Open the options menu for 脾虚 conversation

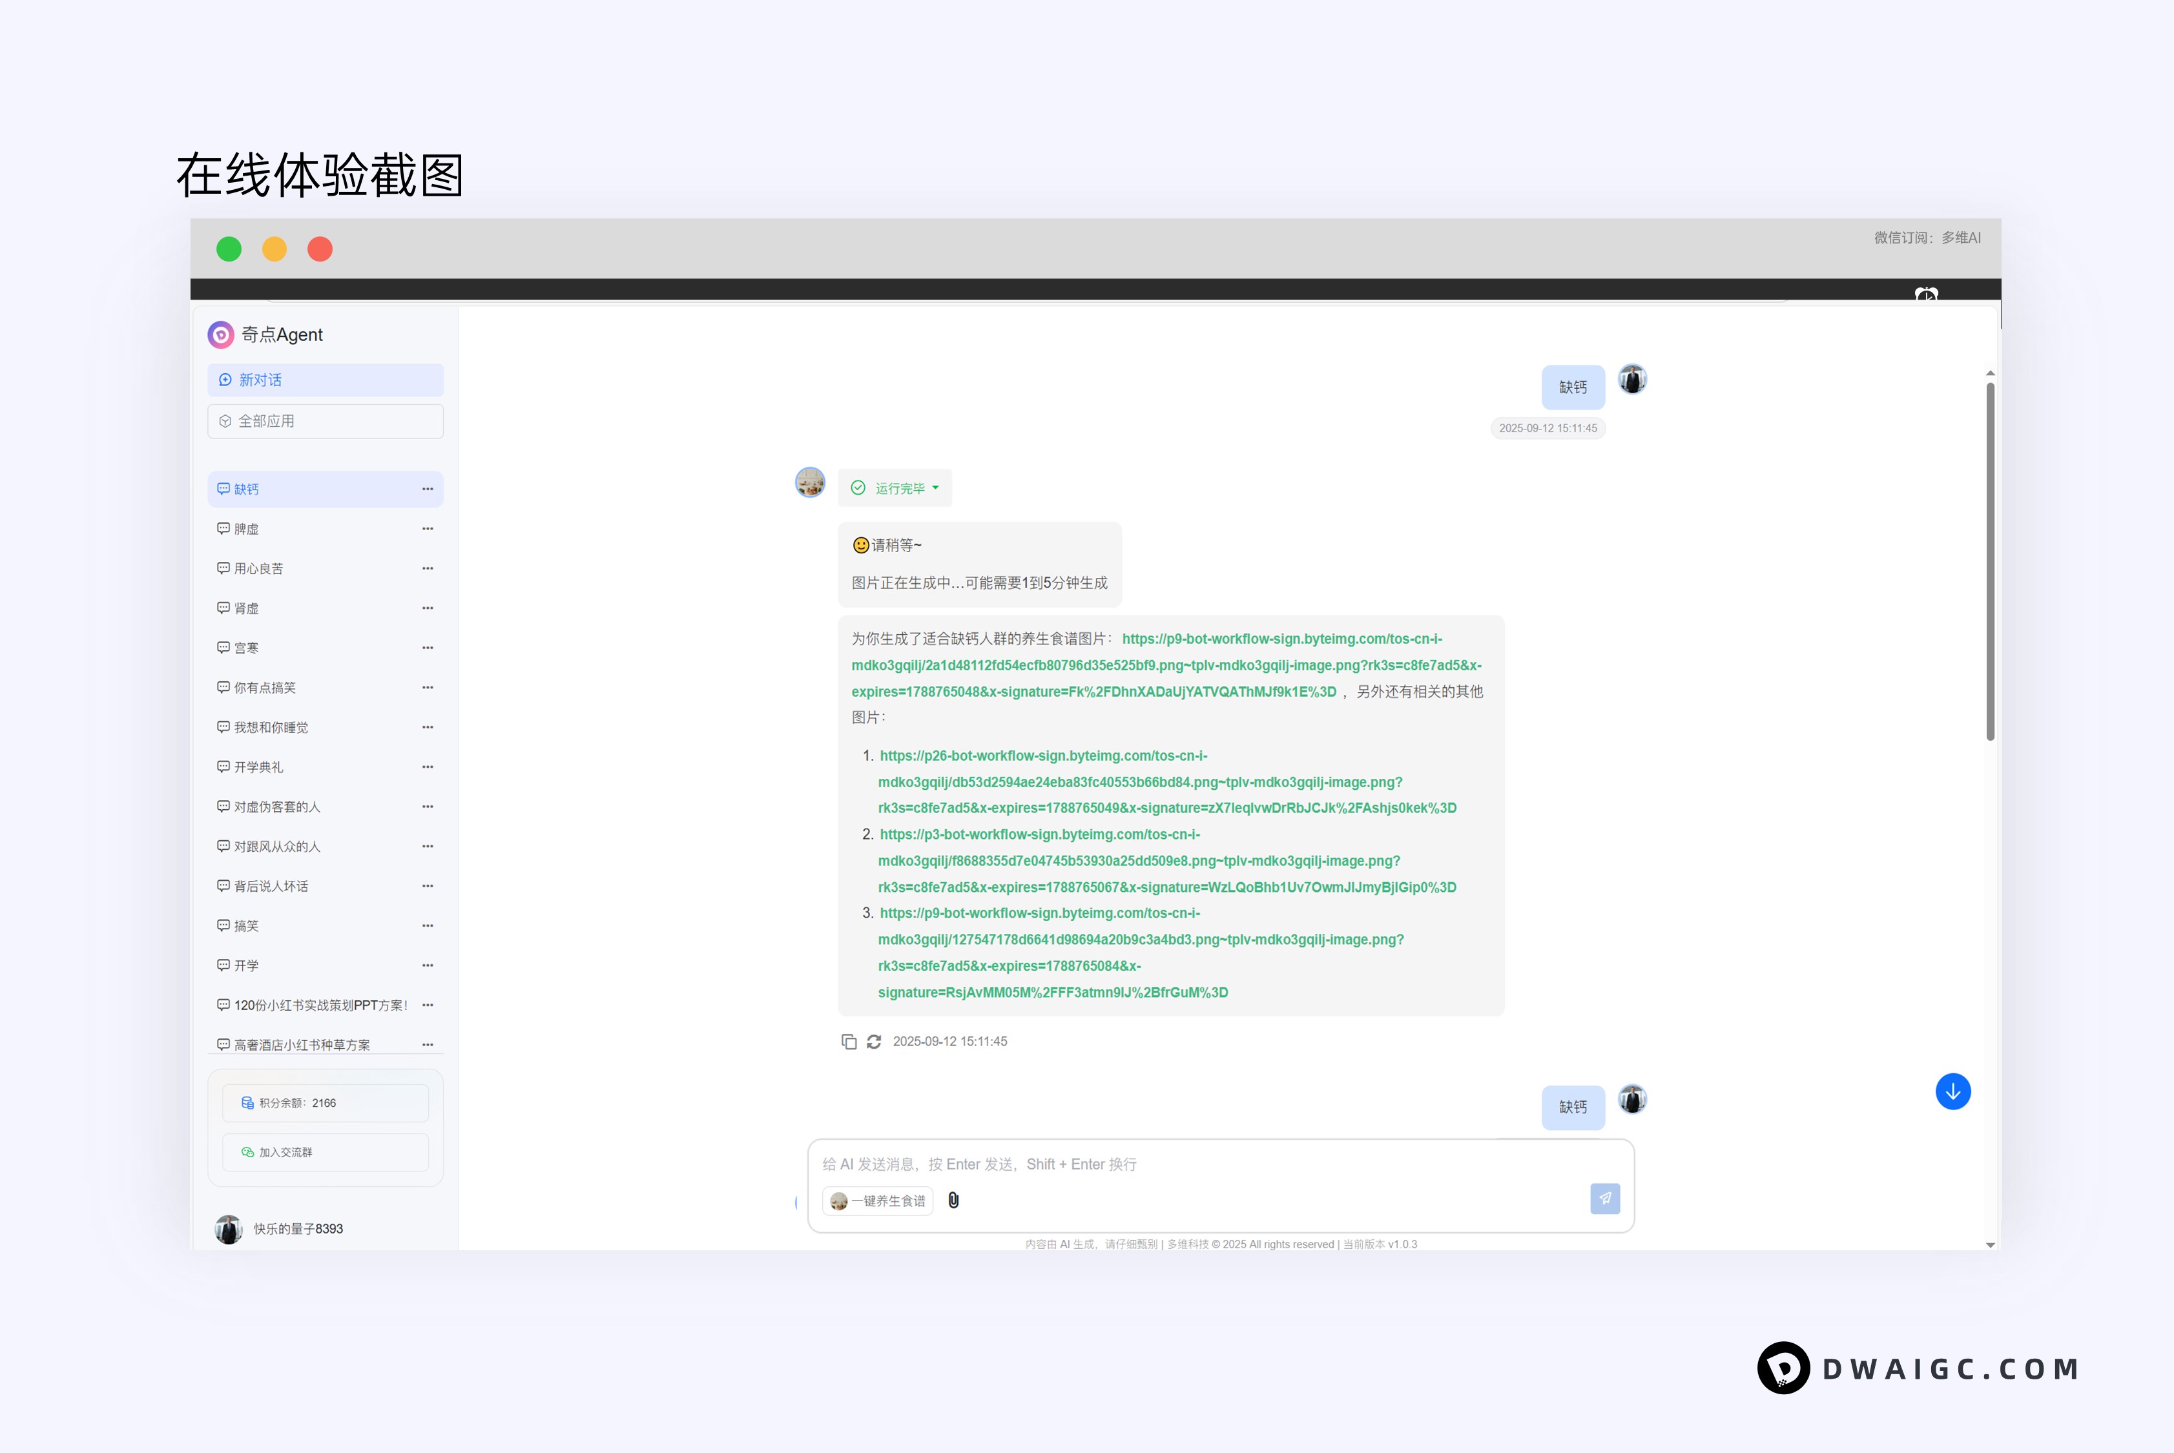click(427, 528)
